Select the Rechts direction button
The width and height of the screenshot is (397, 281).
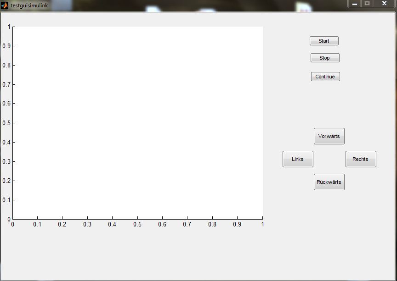(x=360, y=159)
